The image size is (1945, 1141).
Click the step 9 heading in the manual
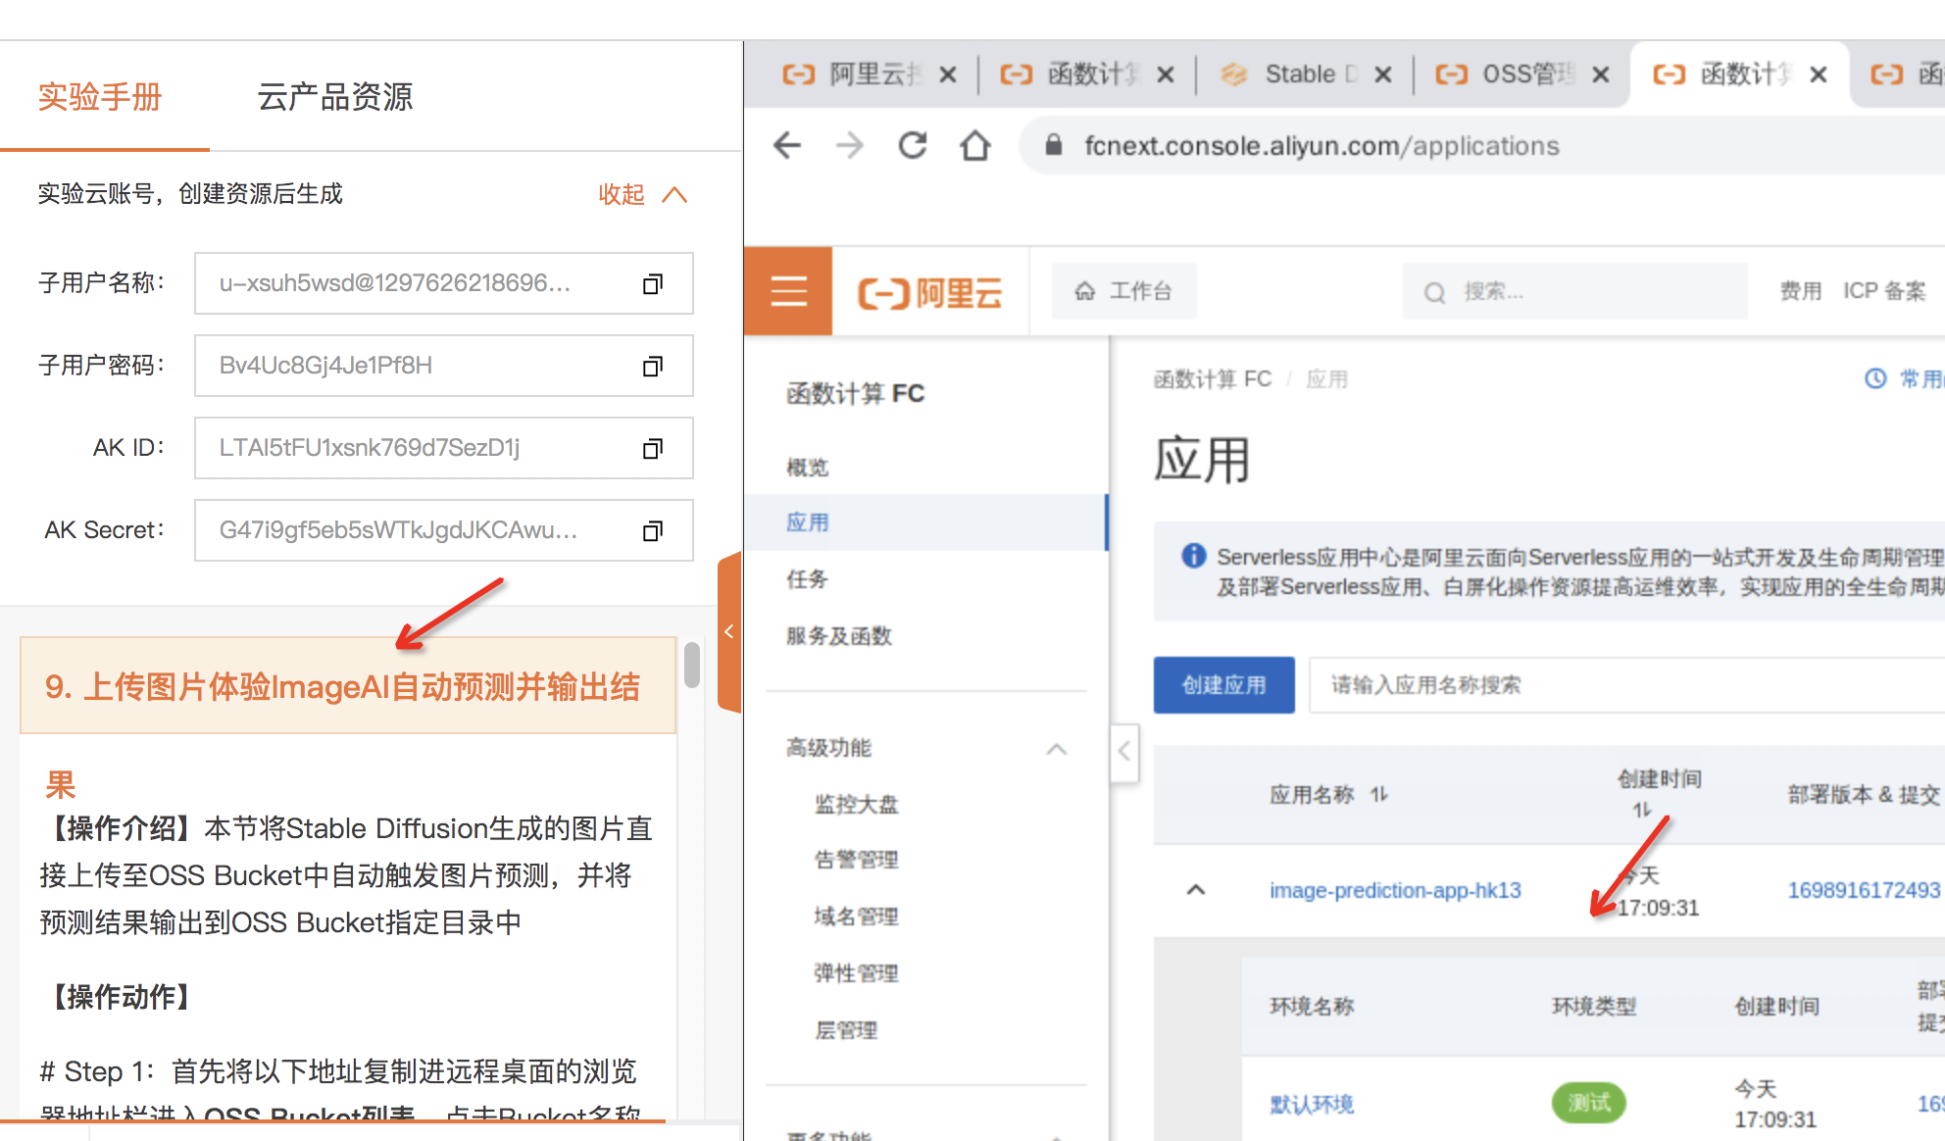coord(347,686)
